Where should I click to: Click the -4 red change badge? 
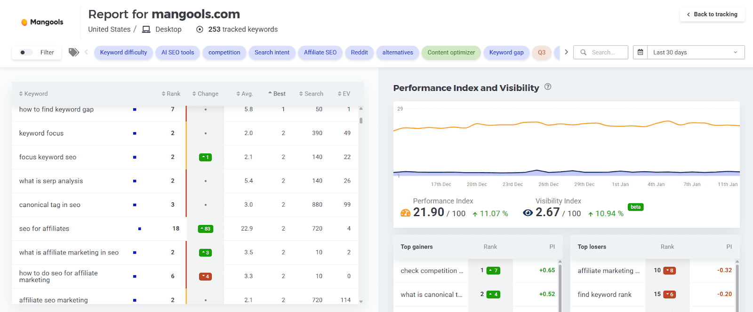[x=206, y=276]
